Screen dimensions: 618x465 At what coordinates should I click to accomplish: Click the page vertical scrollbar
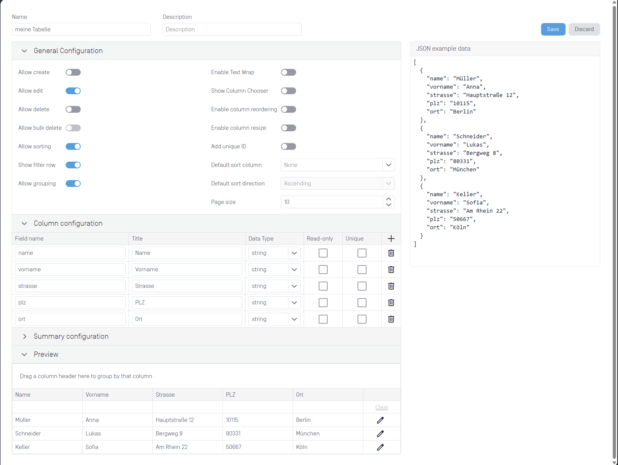[x=614, y=232]
